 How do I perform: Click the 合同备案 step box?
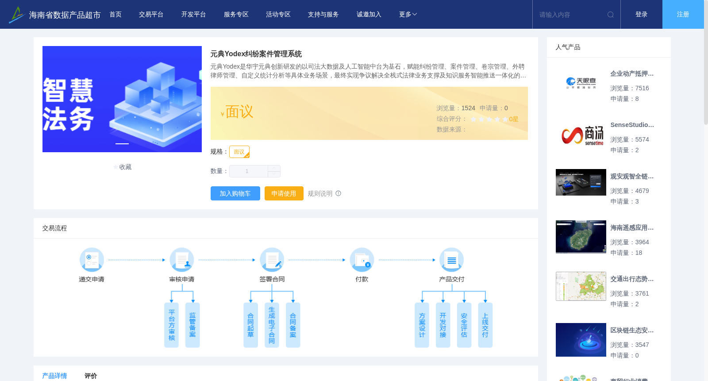pyautogui.click(x=293, y=325)
